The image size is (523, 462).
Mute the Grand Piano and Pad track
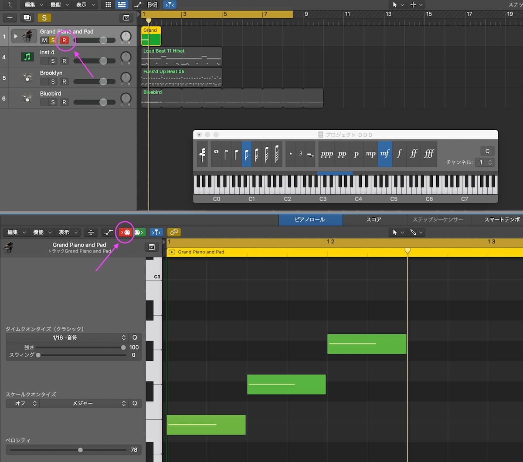point(44,40)
